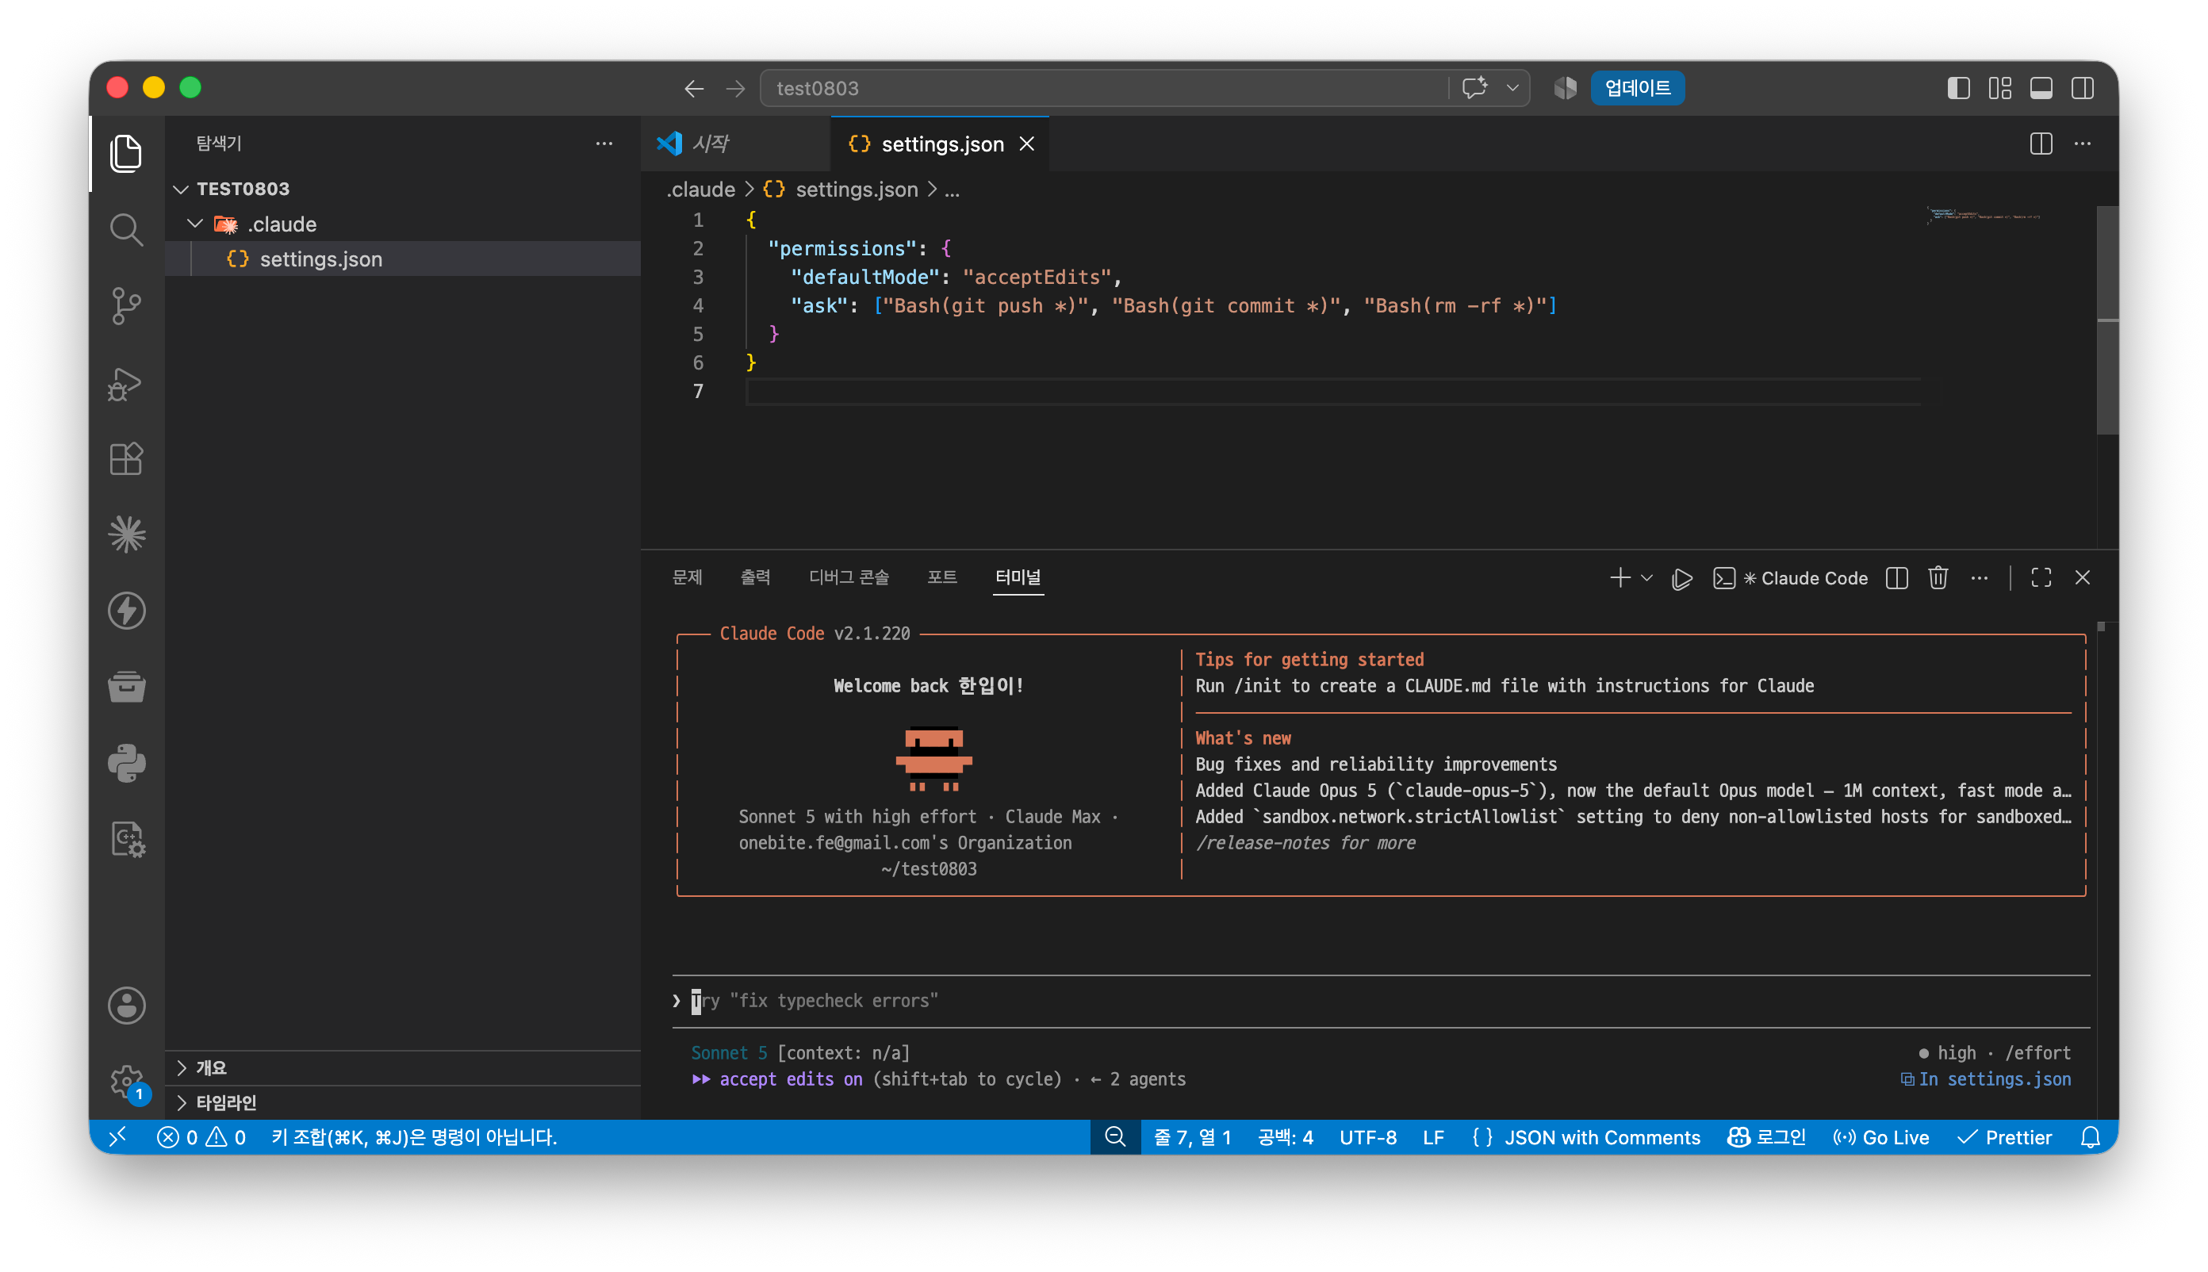Click the split editor right icon
This screenshot has height=1272, width=2208.
coord(2040,144)
